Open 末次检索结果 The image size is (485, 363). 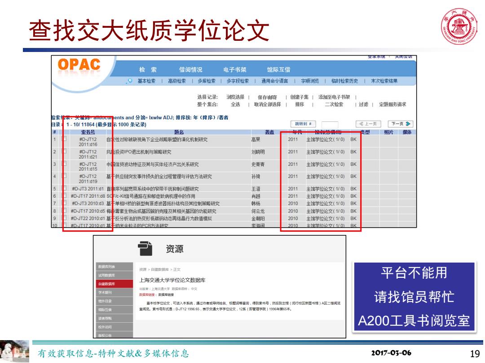[384, 81]
